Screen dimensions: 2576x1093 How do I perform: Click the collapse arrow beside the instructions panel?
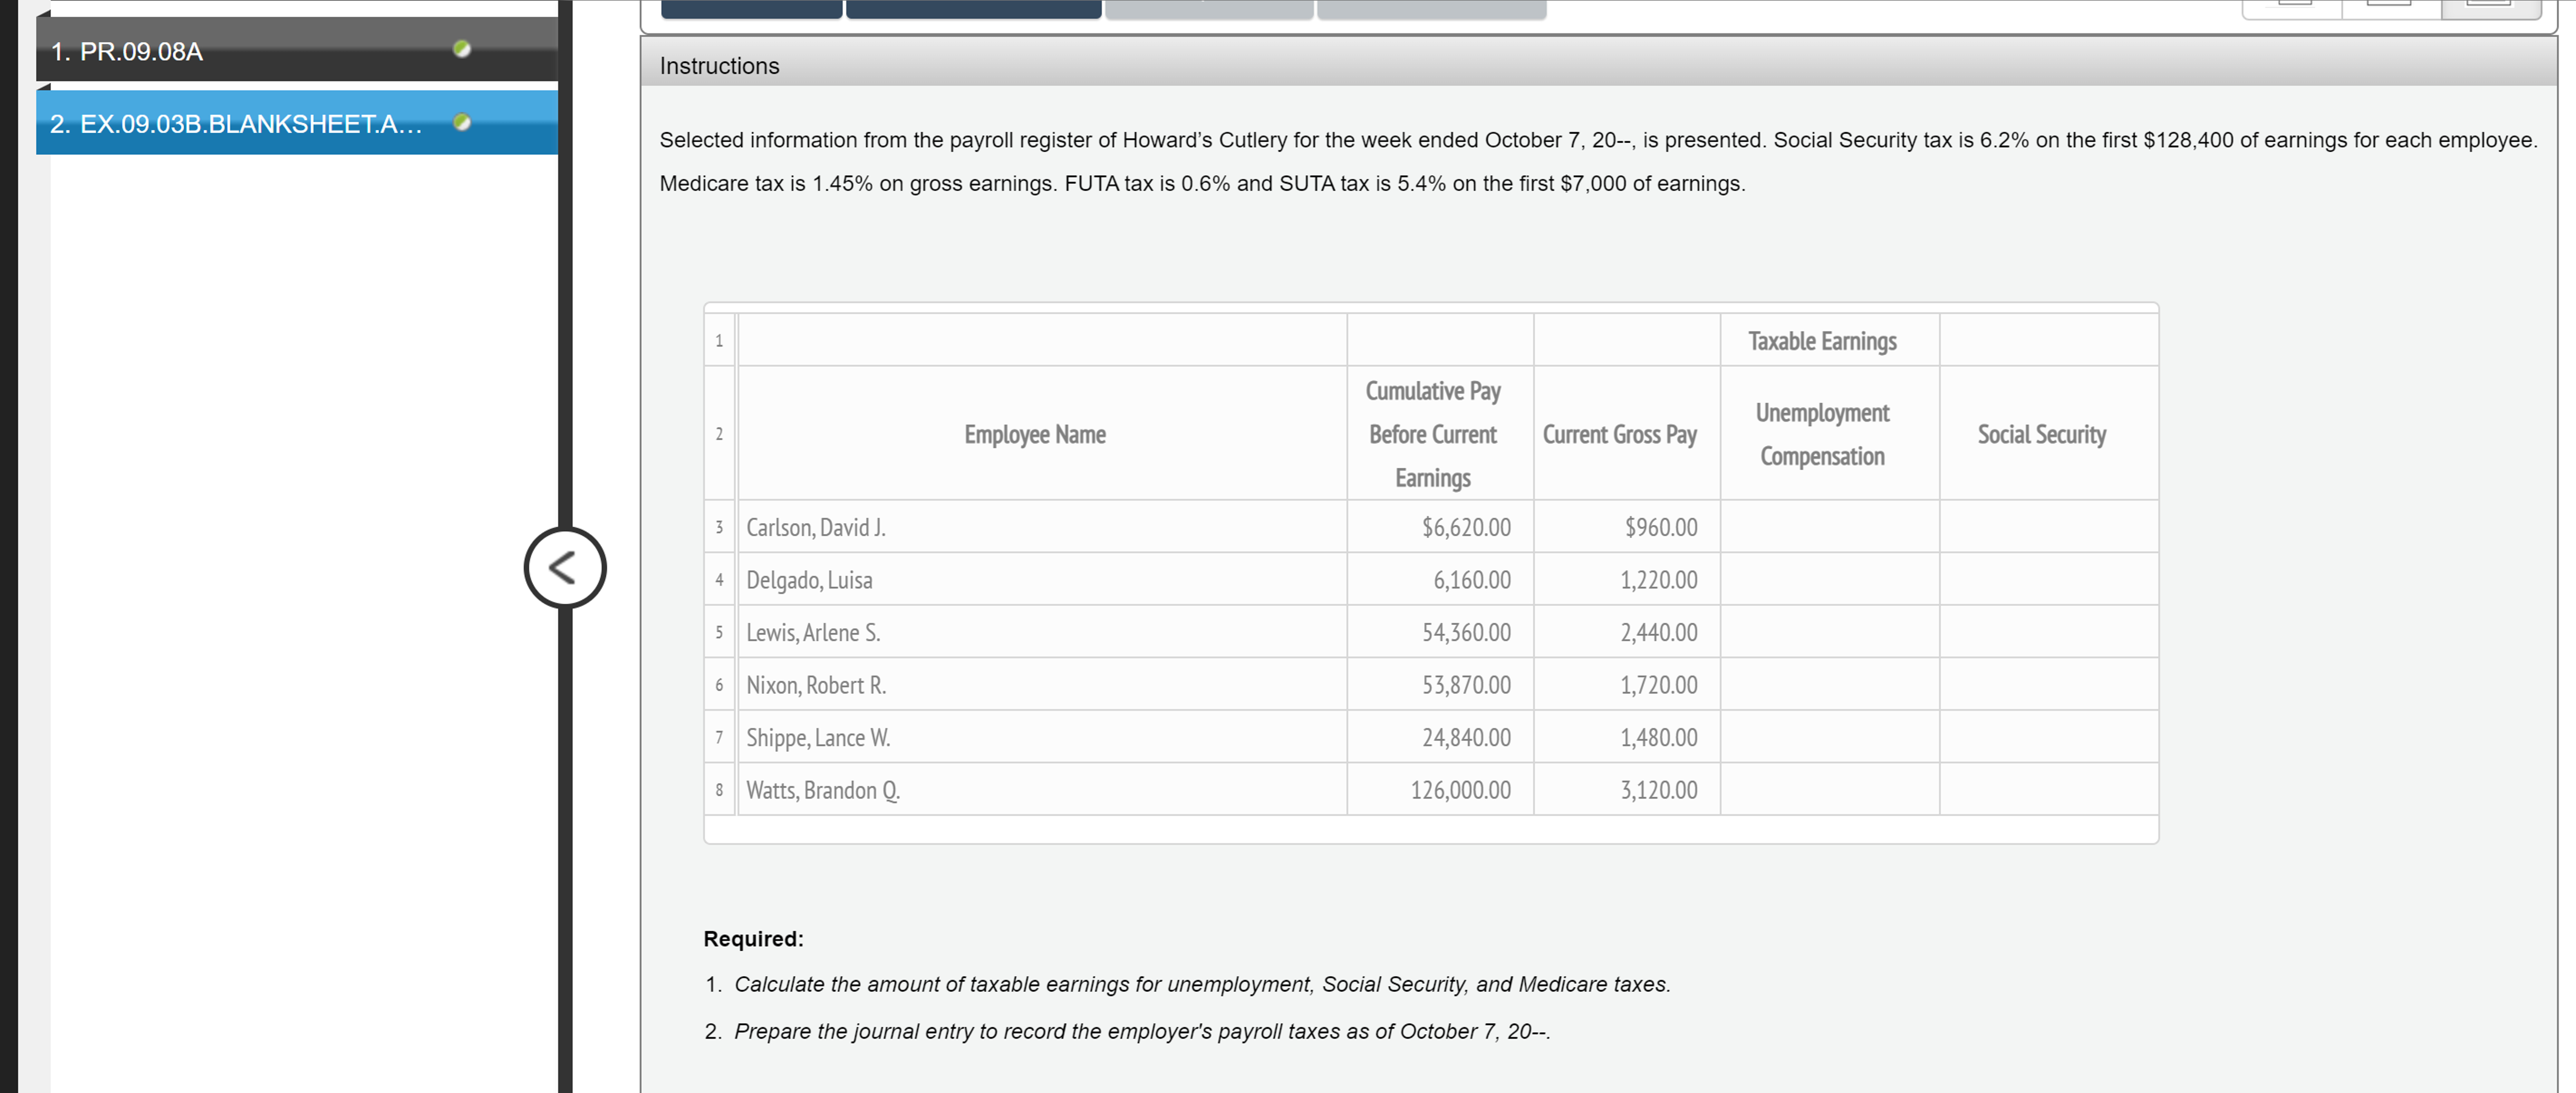coord(565,568)
